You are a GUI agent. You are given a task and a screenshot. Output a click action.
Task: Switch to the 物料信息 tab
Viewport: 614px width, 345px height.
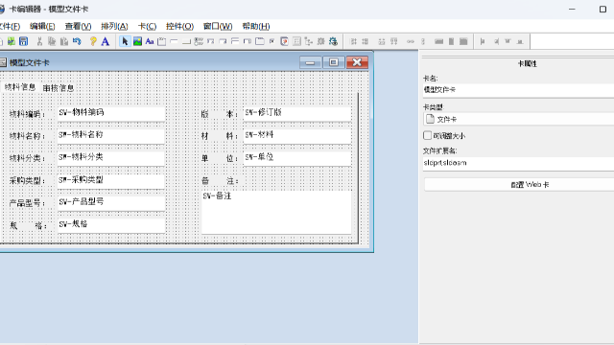point(19,87)
